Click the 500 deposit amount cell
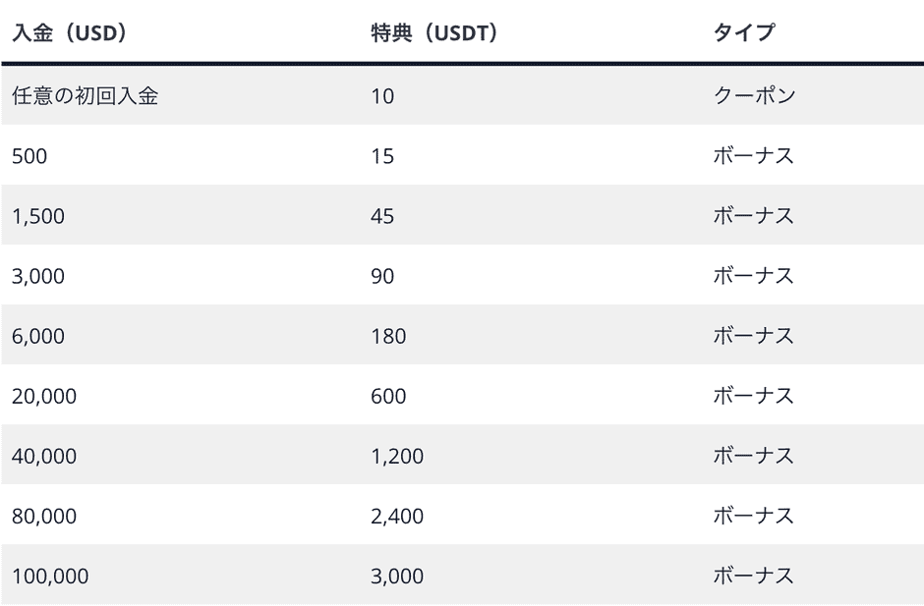The height and width of the screenshot is (606, 924). point(29,156)
